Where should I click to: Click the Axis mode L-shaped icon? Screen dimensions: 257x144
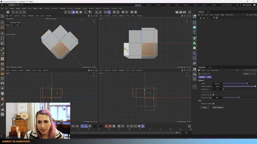point(86,12)
